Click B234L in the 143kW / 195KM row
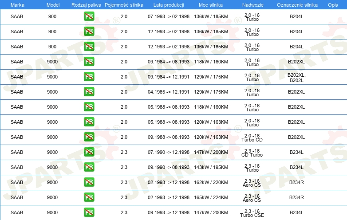 (x=296, y=167)
